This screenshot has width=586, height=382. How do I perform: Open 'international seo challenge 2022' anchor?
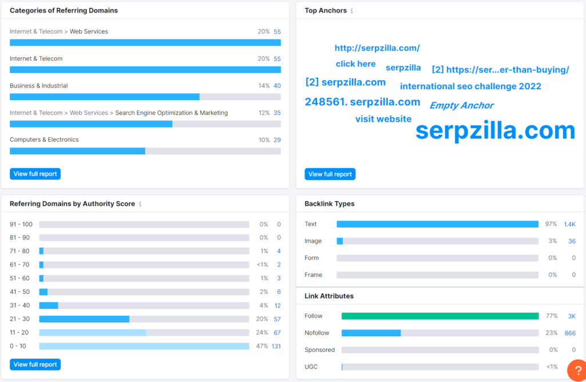tap(470, 86)
